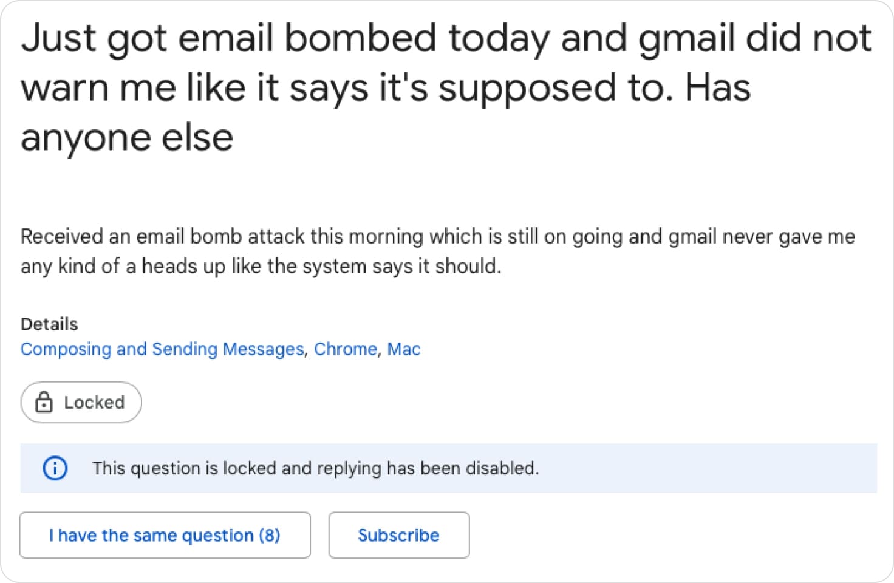Viewport: 894px width, 583px height.
Task: Open the Mac details link
Action: click(x=404, y=349)
